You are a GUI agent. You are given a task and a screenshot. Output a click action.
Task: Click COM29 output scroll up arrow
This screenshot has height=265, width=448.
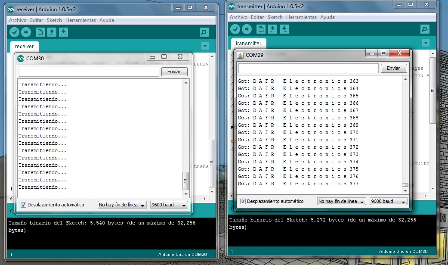tap(405, 79)
